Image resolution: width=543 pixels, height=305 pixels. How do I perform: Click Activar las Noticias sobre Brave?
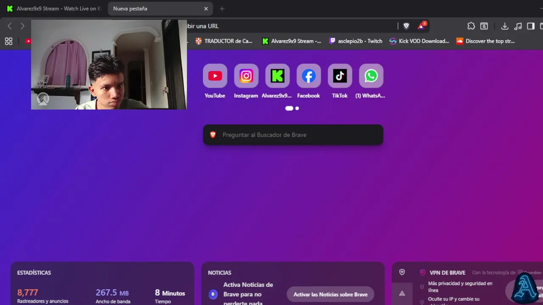point(330,294)
